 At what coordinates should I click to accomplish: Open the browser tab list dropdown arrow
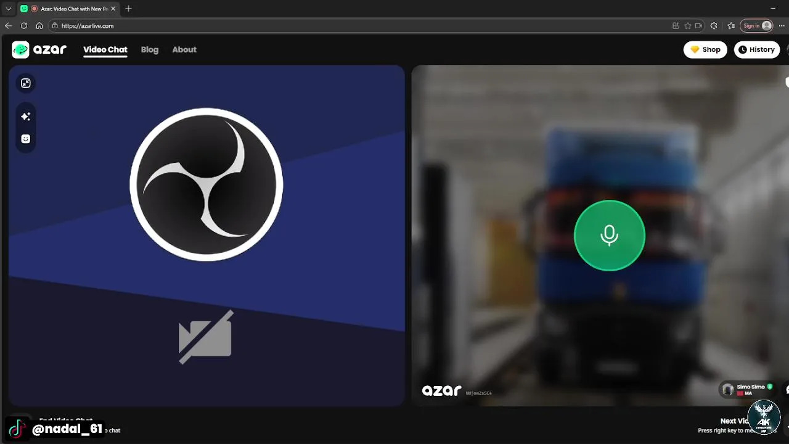pyautogui.click(x=9, y=9)
